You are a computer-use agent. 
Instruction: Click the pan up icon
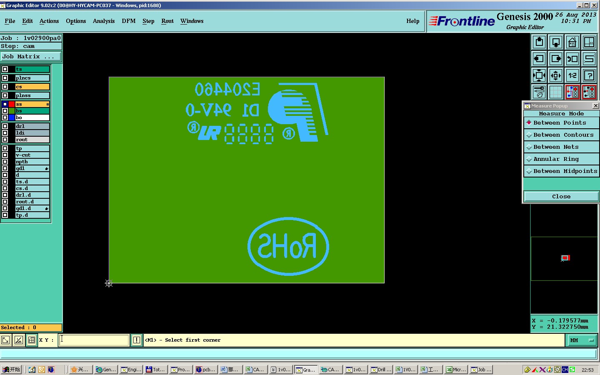coord(539,42)
